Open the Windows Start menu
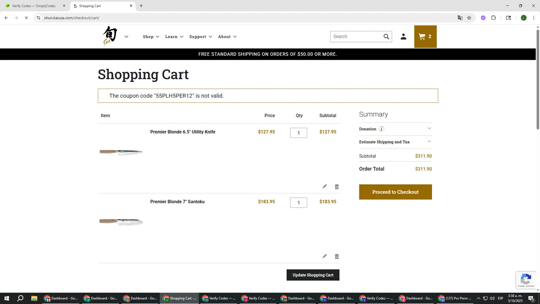 pos(6,298)
